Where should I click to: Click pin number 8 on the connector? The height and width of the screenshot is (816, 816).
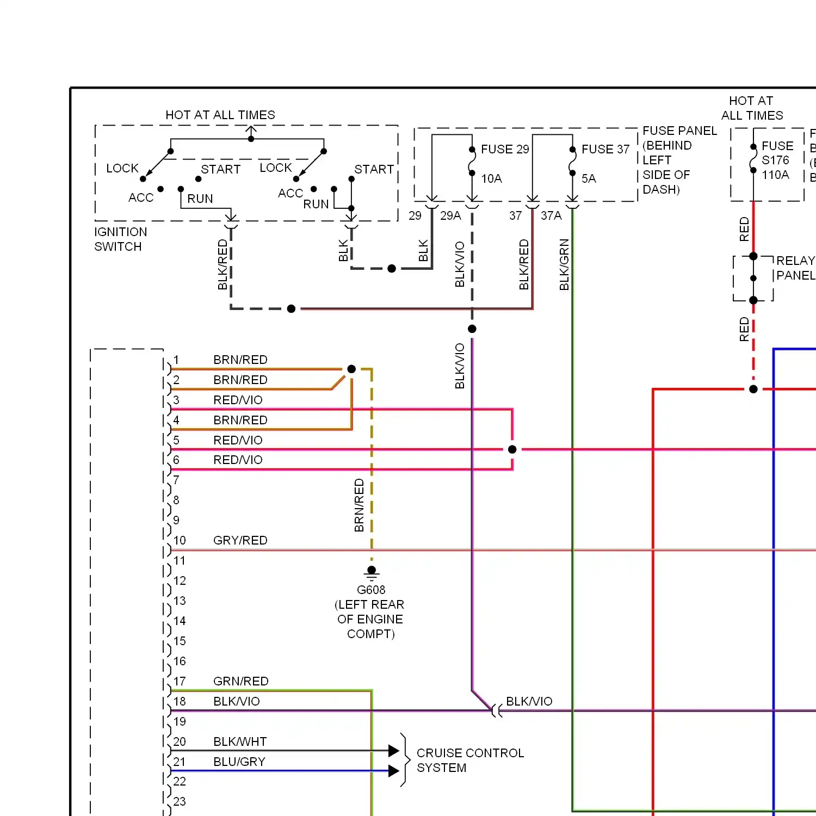176,500
